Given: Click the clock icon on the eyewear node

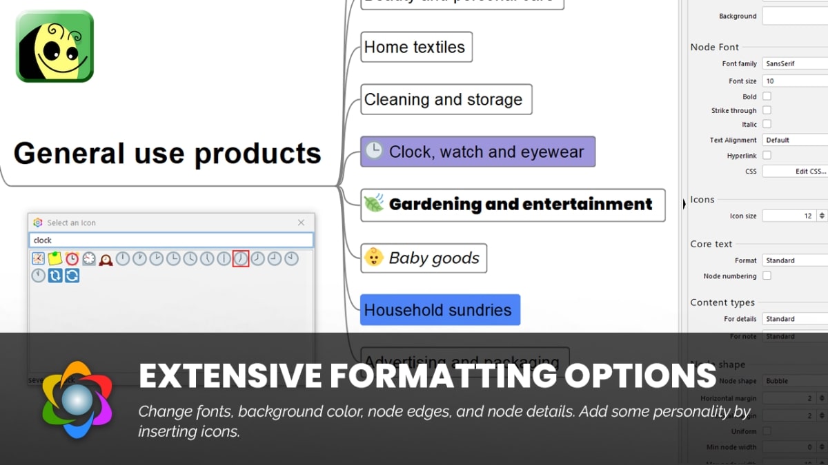Looking at the screenshot, I should click(374, 151).
